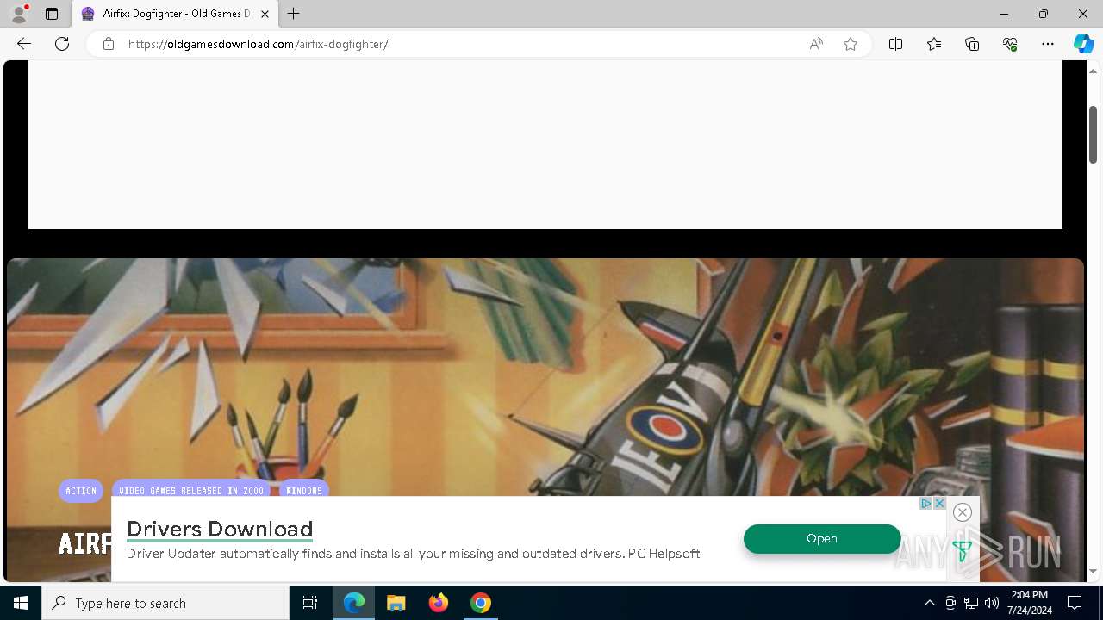Click the scrollbar down arrow

1094,571
